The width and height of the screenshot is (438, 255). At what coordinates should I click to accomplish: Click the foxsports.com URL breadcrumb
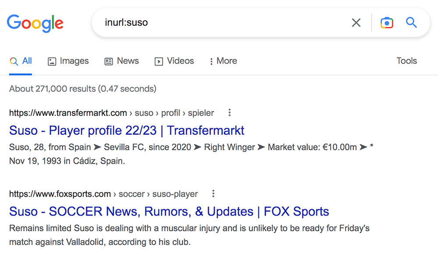click(103, 194)
